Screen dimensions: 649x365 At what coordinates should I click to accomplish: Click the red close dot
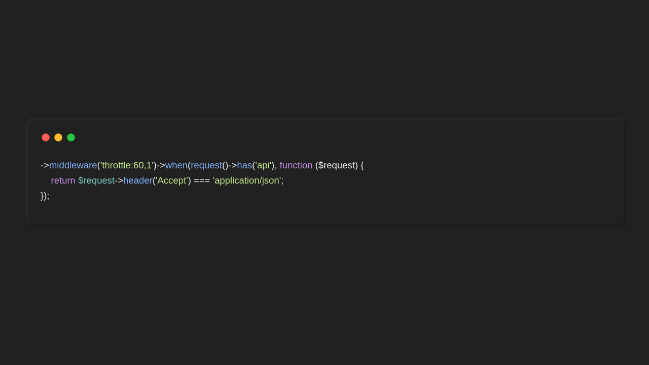pyautogui.click(x=46, y=137)
